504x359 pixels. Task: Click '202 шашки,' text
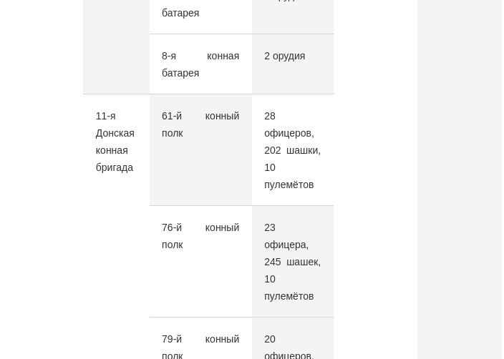coord(292,150)
